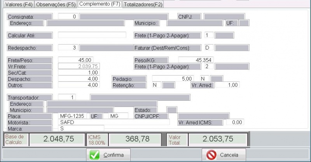Go to the Totalizadores (F2) tab
Image resolution: width=311 pixels, height=162 pixels.
pos(143,5)
